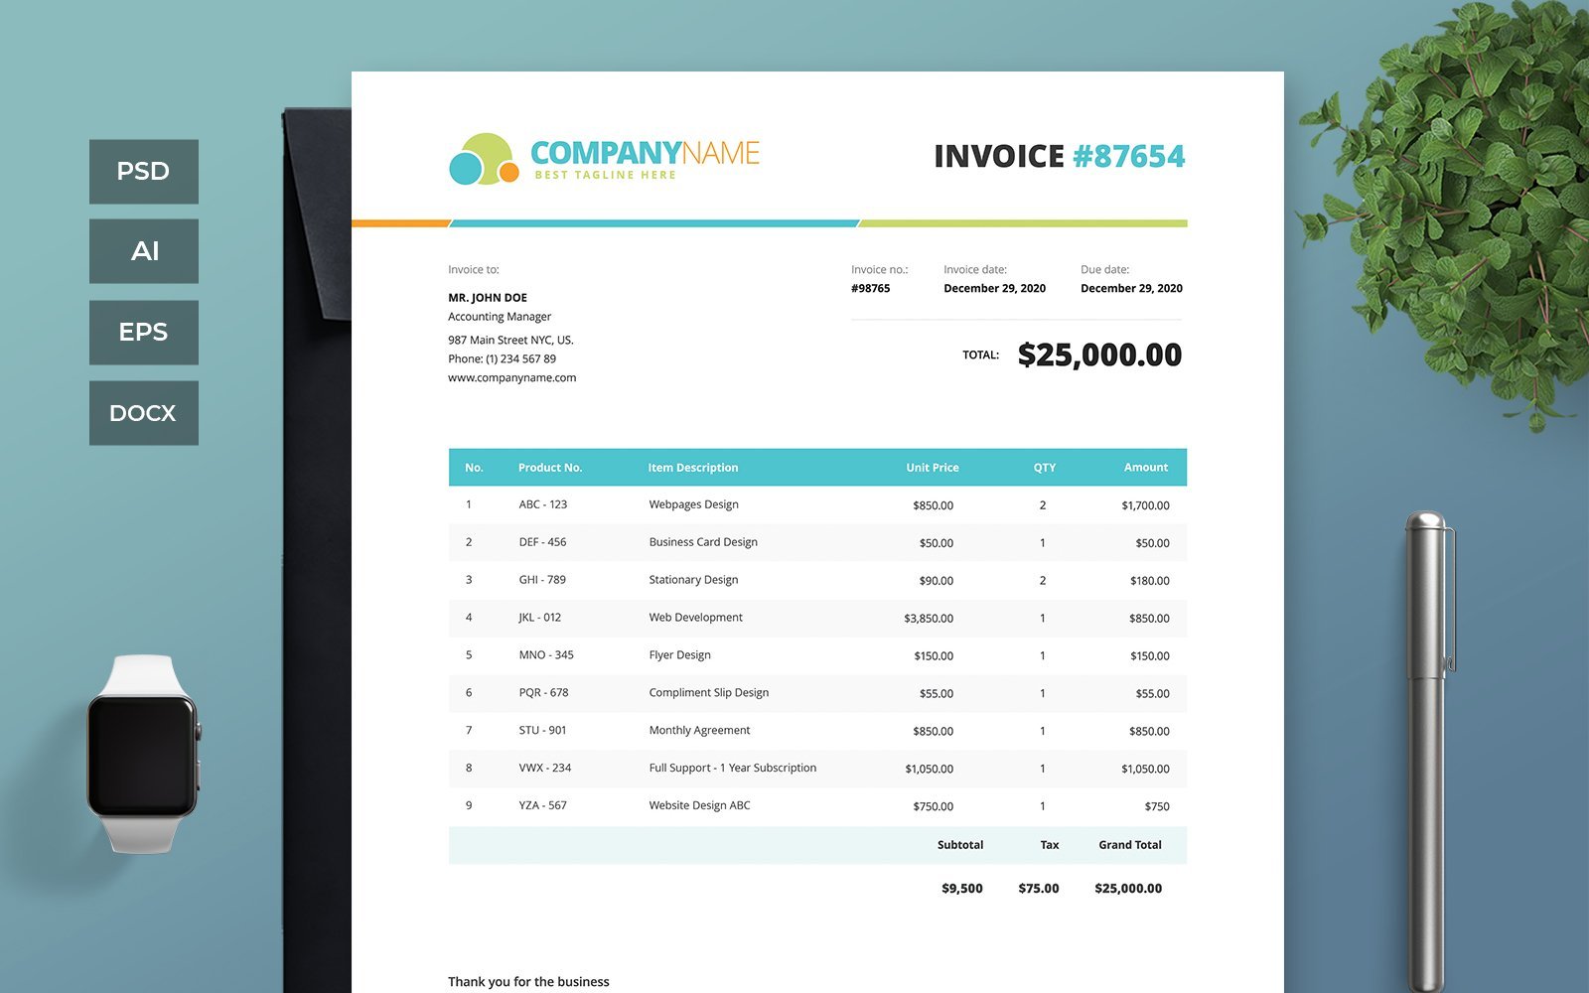Screen dimensions: 1589x993
Task: Click the ABC - 123 product number
Action: [x=543, y=504]
